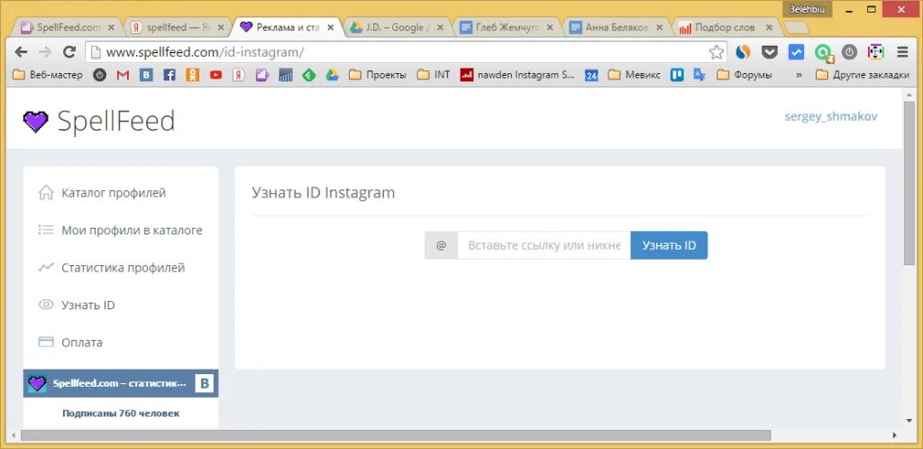Click the horizontal scrollbar thumb

pyautogui.click(x=396, y=435)
